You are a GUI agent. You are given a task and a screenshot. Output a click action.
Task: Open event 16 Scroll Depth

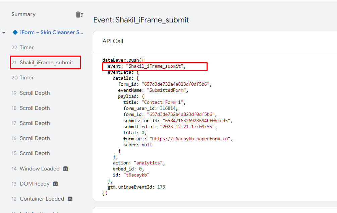tap(35, 138)
